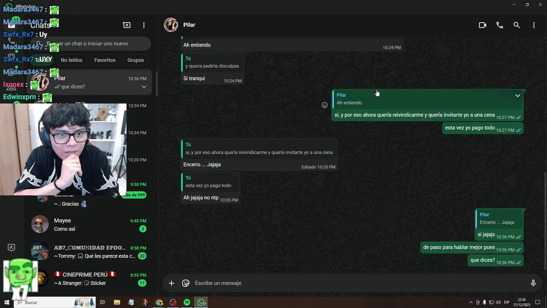This screenshot has width=547, height=308.
Task: Open the sidebar icon above Start button
Action: (12, 248)
